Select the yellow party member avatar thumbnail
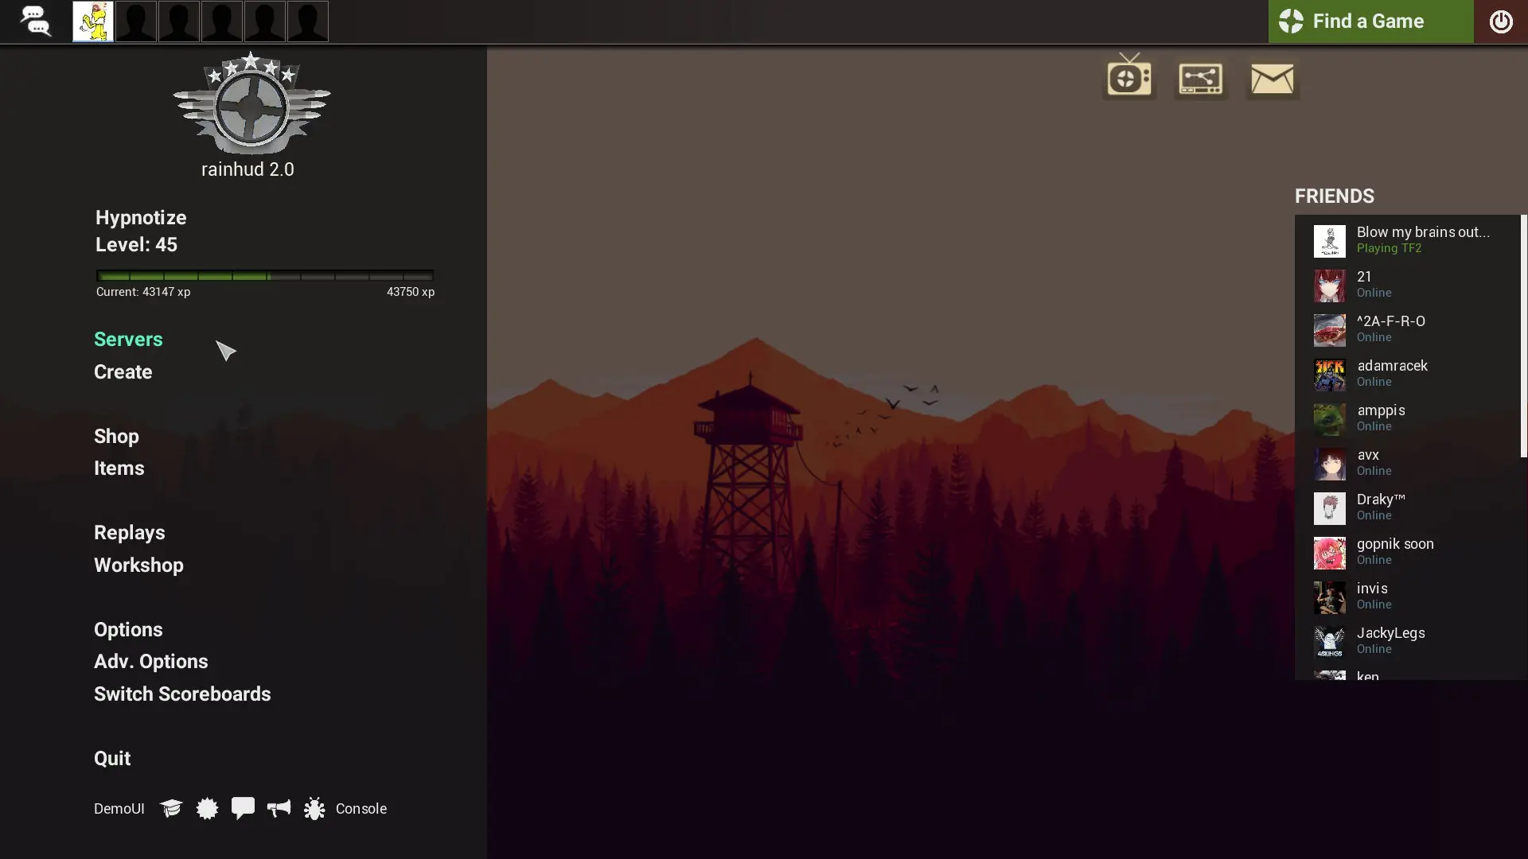Image resolution: width=1528 pixels, height=859 pixels. (92, 21)
